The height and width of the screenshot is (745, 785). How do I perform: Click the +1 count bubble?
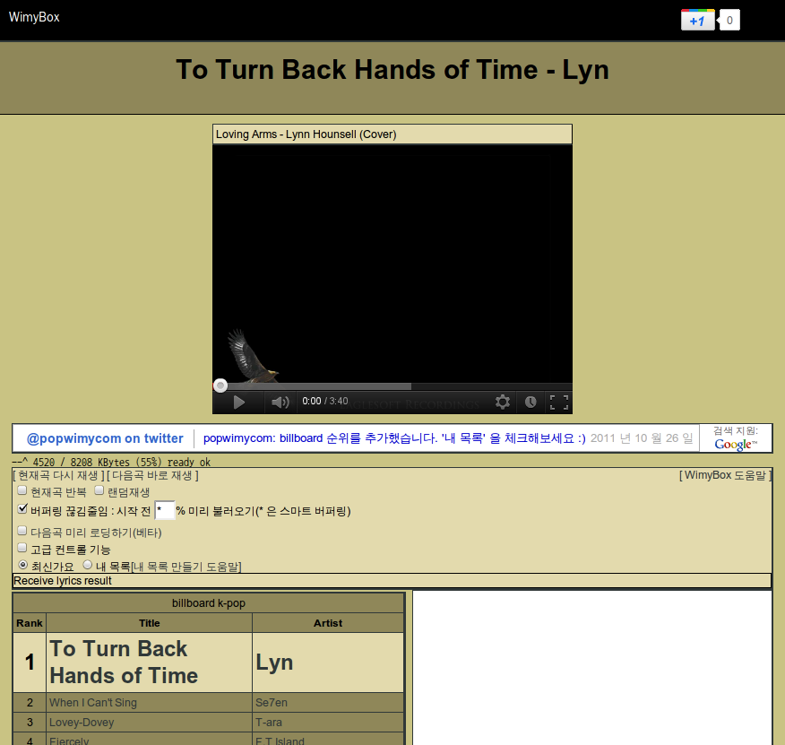729,20
